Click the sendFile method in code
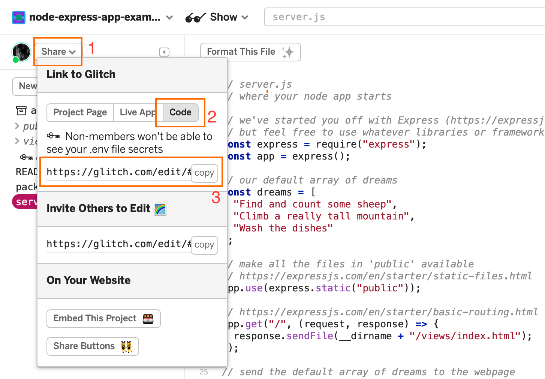Screen dimensions: 545x379 point(310,336)
